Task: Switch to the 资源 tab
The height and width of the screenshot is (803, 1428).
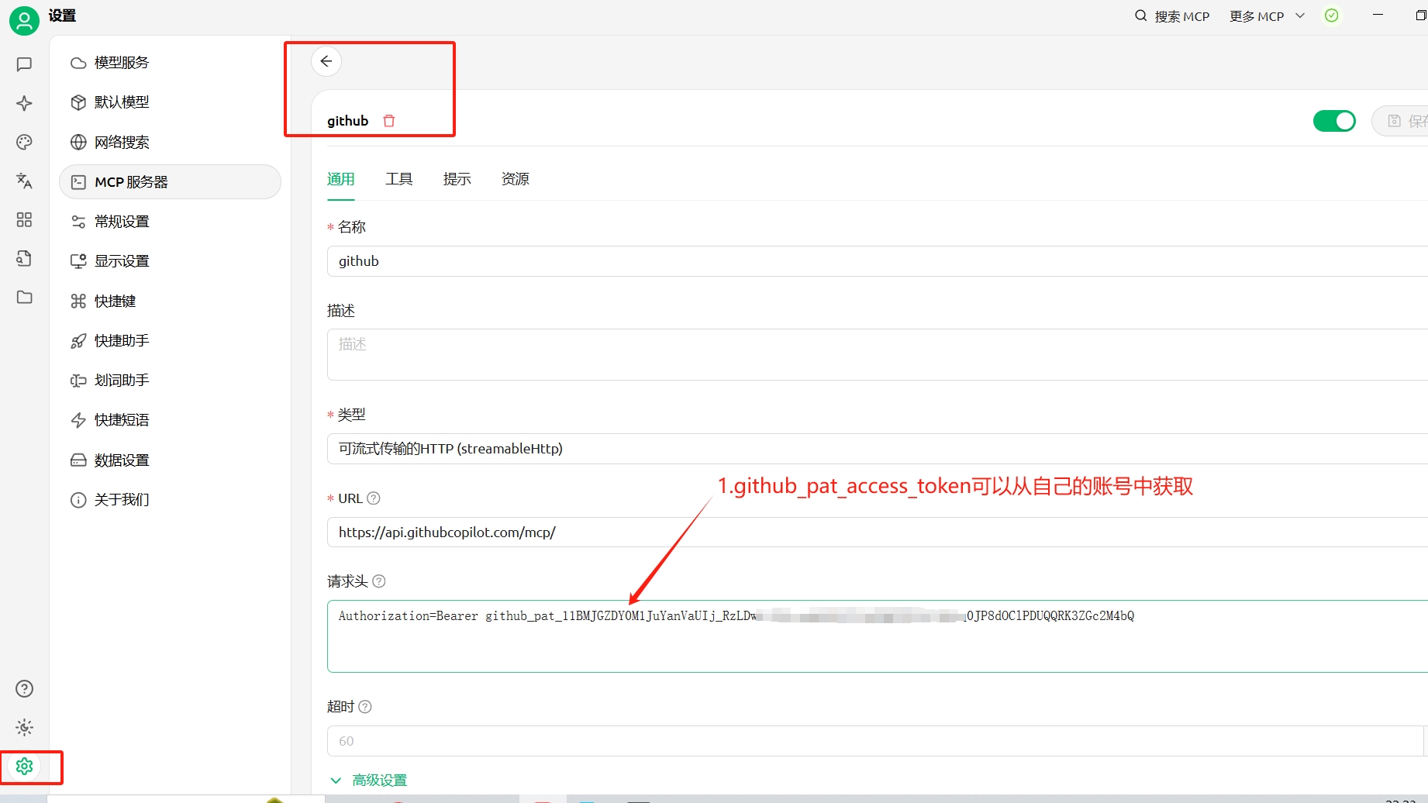Action: point(515,179)
